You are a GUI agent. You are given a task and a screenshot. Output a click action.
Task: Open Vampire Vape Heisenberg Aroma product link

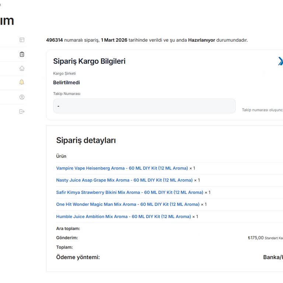click(x=122, y=168)
